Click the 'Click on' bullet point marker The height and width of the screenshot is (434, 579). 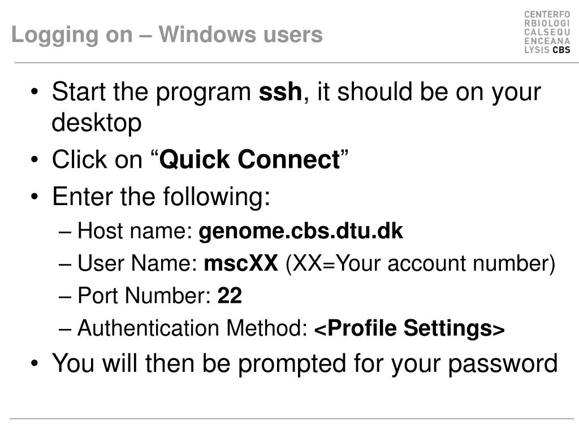pyautogui.click(x=34, y=160)
